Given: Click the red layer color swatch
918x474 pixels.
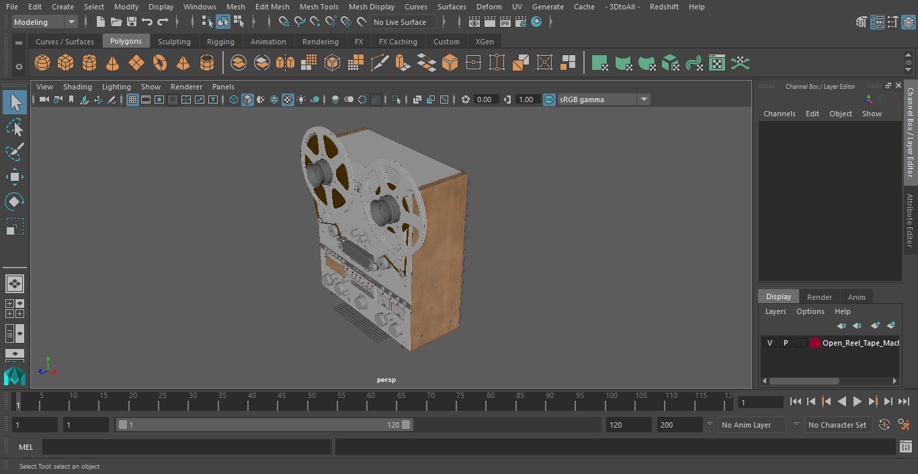Looking at the screenshot, I should click(815, 343).
